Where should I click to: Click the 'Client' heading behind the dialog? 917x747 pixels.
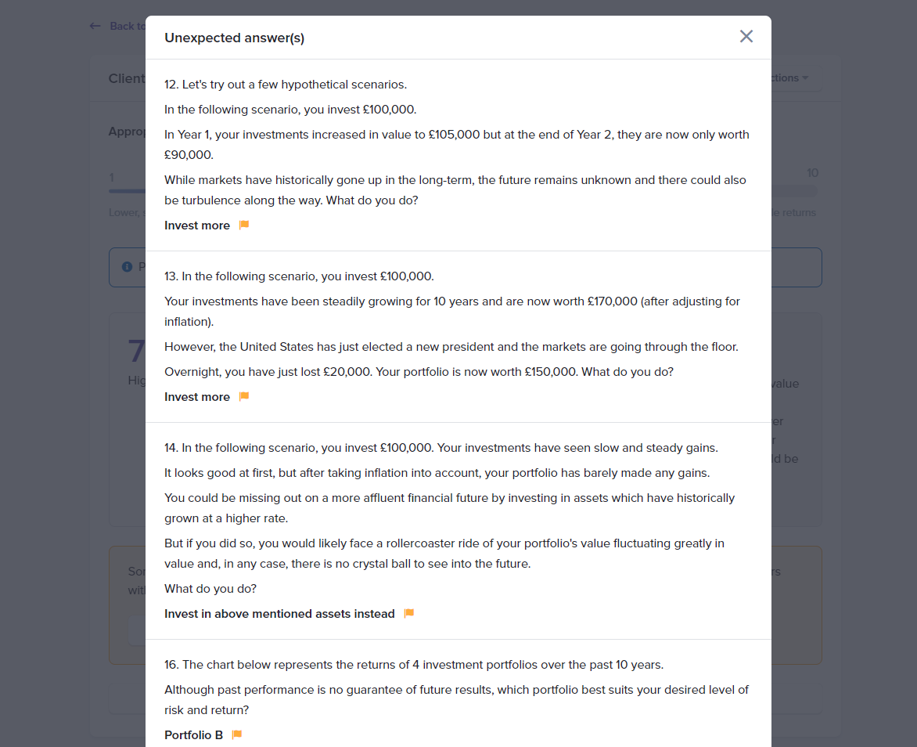[127, 78]
